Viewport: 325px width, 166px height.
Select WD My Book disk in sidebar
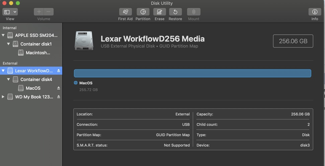(x=31, y=97)
